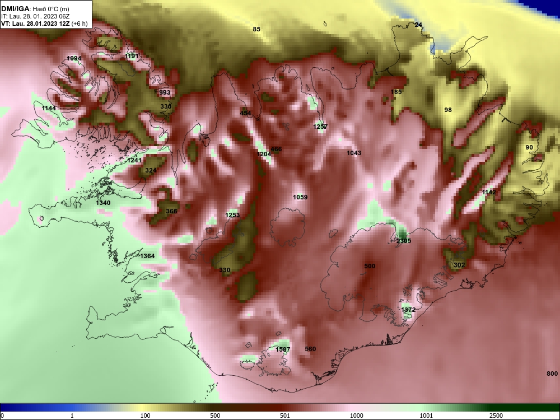Click the 454 height label
Image resolution: width=560 pixels, height=420 pixels.
[245, 113]
